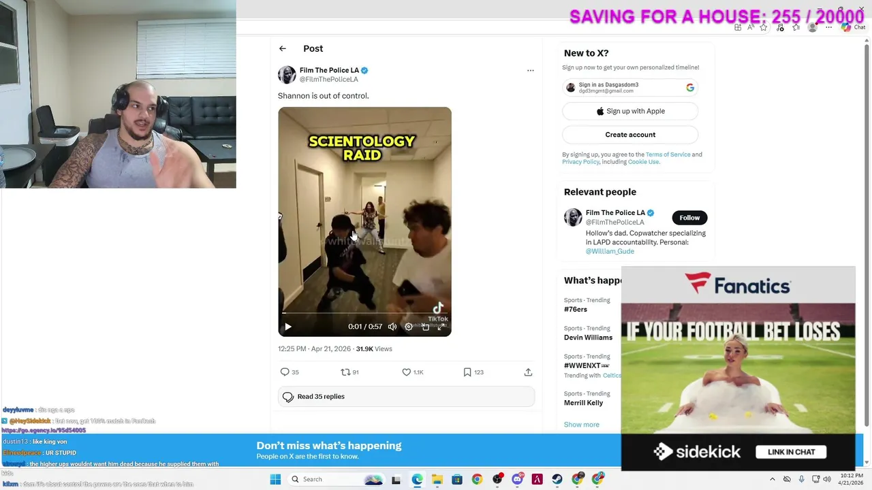Open trending topic Devin Williams

pos(588,338)
